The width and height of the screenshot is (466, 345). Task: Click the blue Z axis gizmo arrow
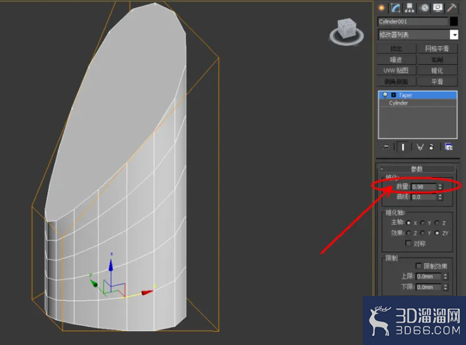pyautogui.click(x=111, y=264)
